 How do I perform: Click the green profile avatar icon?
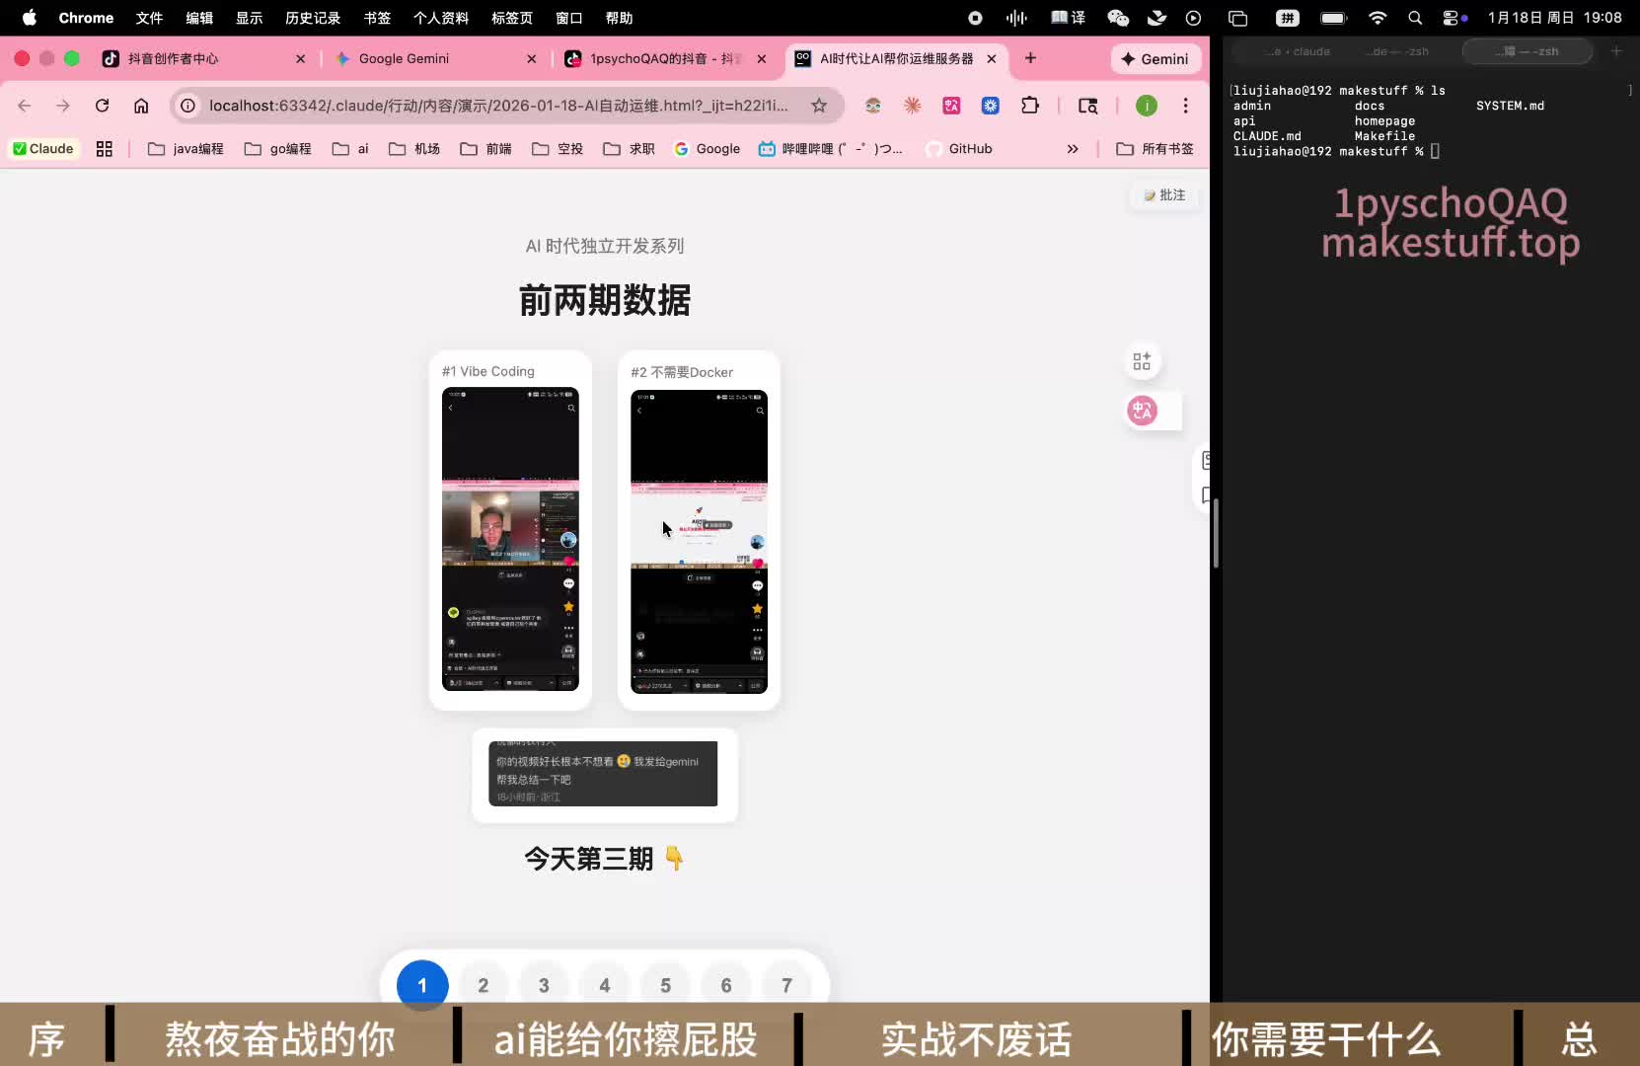[1147, 106]
